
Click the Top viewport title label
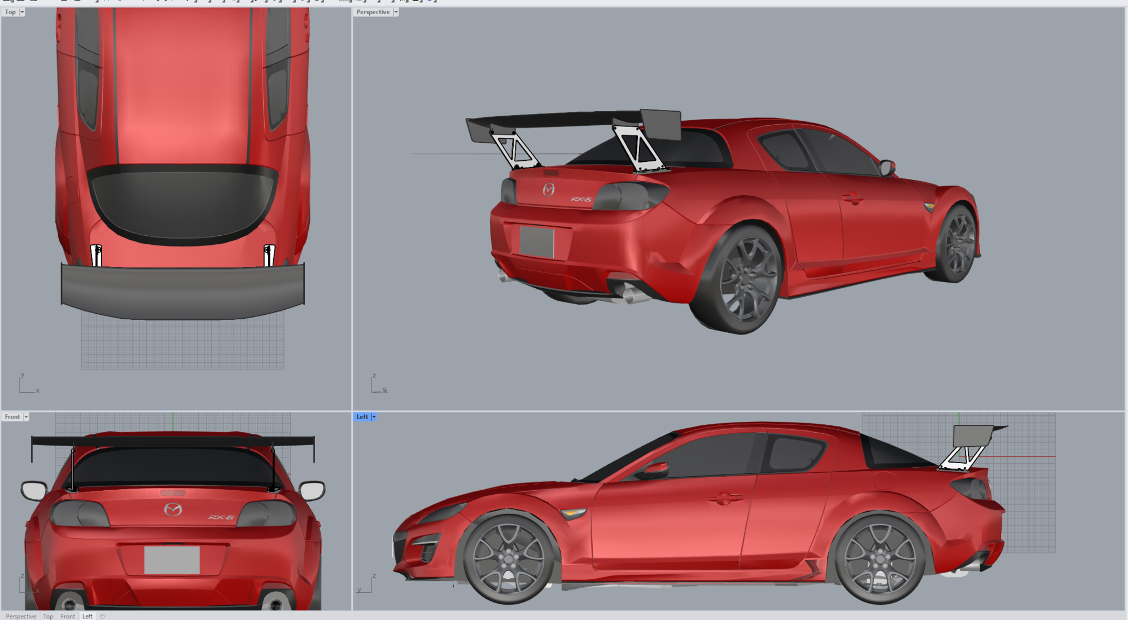[x=10, y=12]
